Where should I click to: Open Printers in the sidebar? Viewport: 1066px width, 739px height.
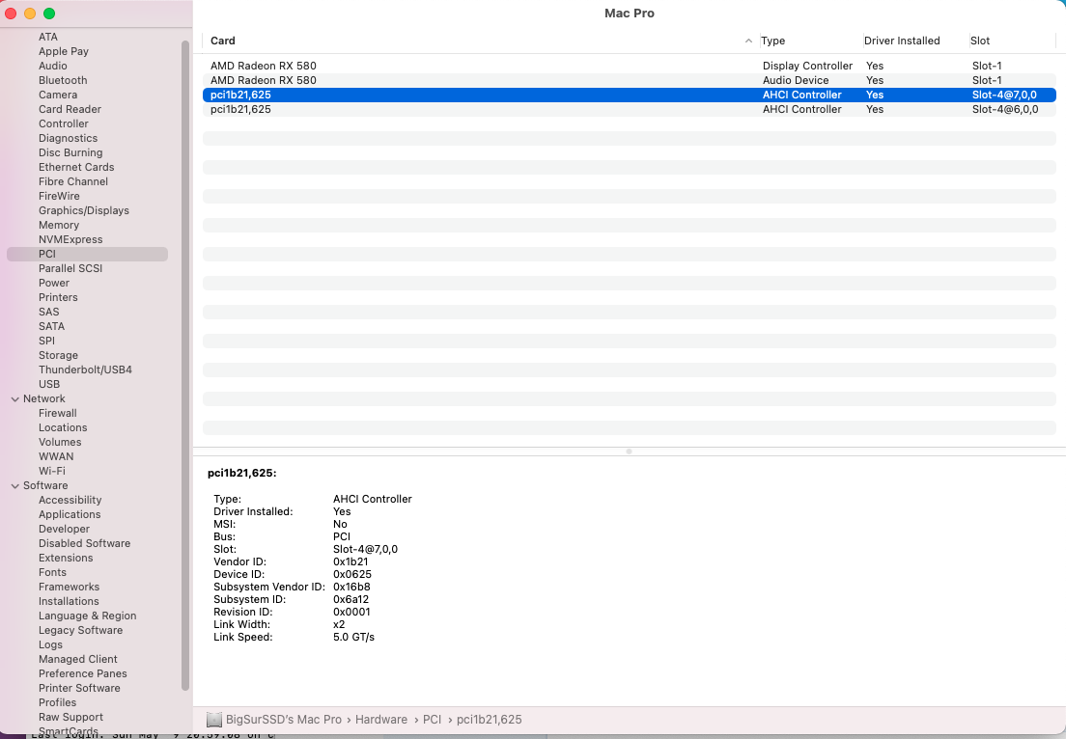pyautogui.click(x=58, y=297)
